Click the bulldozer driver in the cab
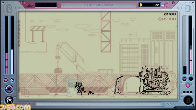This screenshot has width=196, height=110. [x=147, y=73]
